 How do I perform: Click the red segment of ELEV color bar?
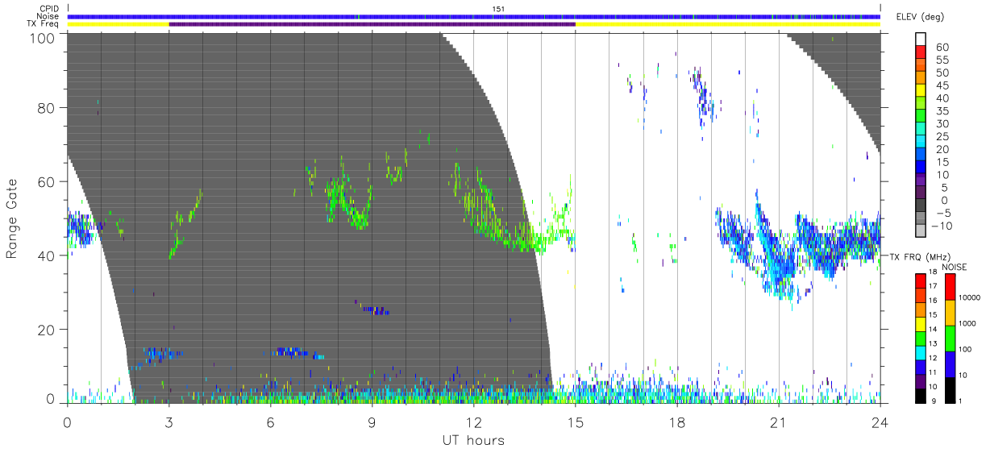click(x=921, y=52)
